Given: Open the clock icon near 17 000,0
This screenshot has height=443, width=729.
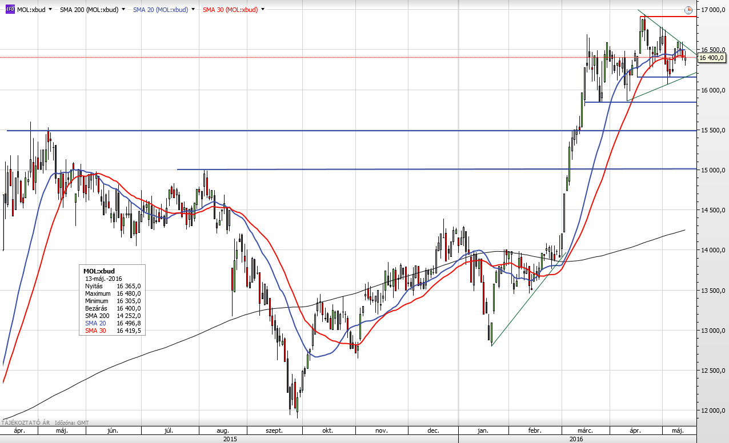Looking at the screenshot, I should pos(688,10).
